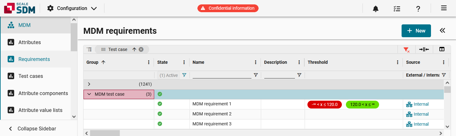Expand the unnamed group with 1241 items
This screenshot has height=136, width=456.
[89, 84]
